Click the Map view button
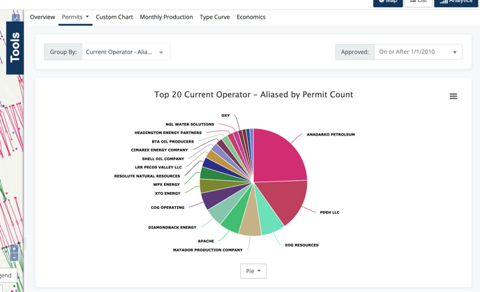The height and width of the screenshot is (292, 480). pyautogui.click(x=388, y=3)
